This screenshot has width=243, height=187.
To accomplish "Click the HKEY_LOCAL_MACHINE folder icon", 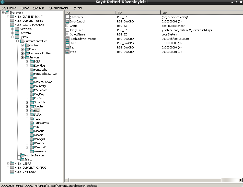I will (12, 25).
